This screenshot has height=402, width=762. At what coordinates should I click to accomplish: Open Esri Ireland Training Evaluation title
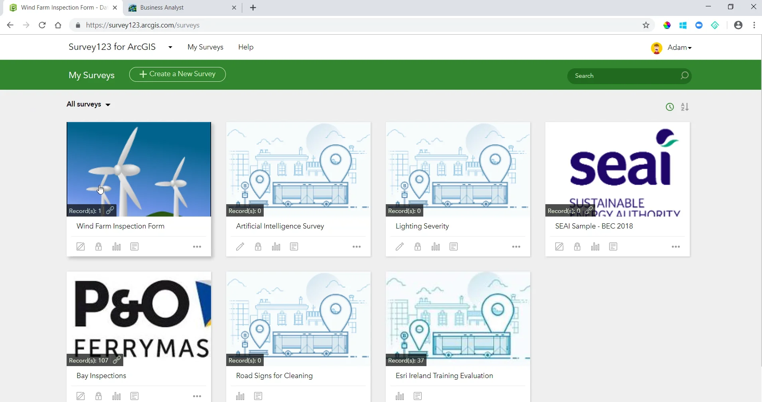[444, 376]
